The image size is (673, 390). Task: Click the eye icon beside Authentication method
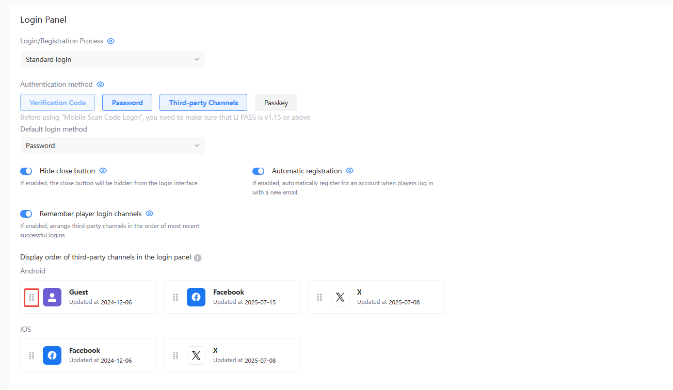pyautogui.click(x=100, y=84)
